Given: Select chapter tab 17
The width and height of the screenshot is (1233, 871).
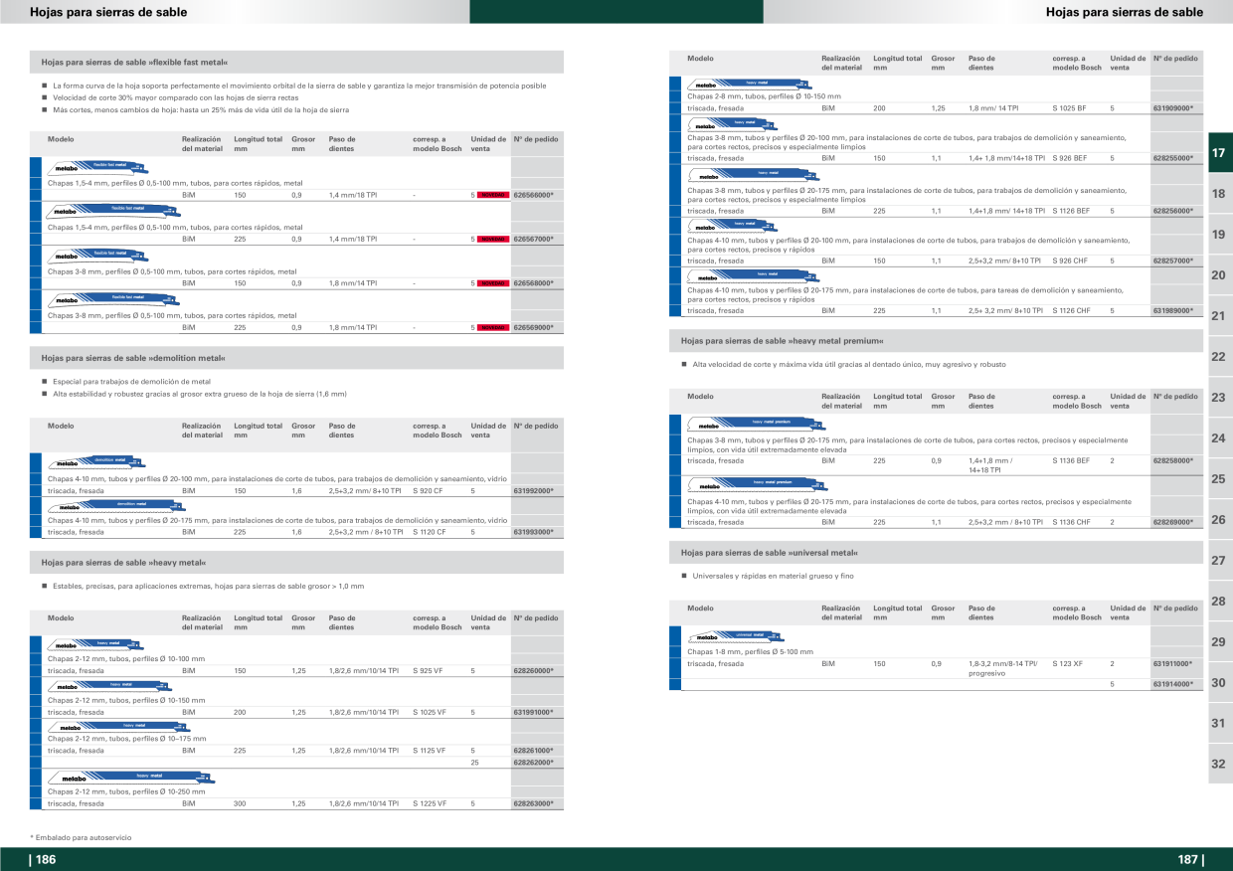Looking at the screenshot, I should tap(1220, 153).
